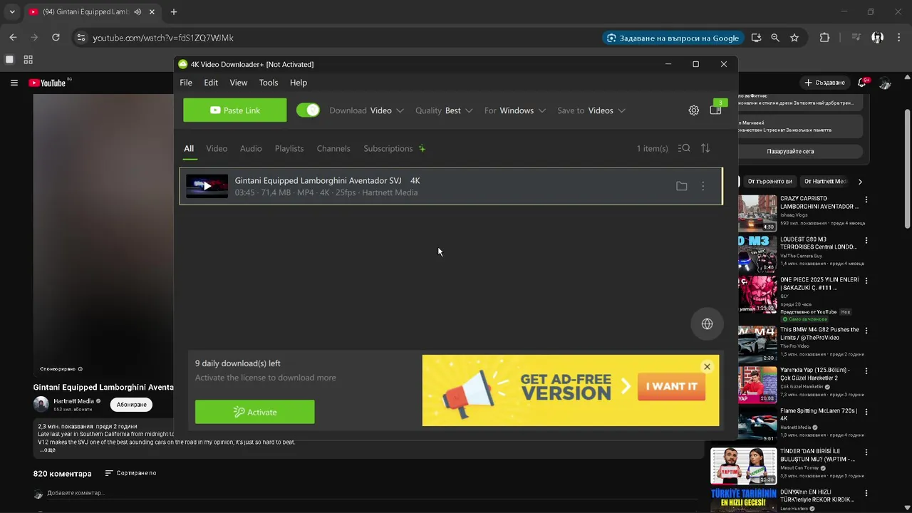Viewport: 912px width, 513px height.
Task: Open options for LOUDEST G80 M3 video
Action: 866,242
